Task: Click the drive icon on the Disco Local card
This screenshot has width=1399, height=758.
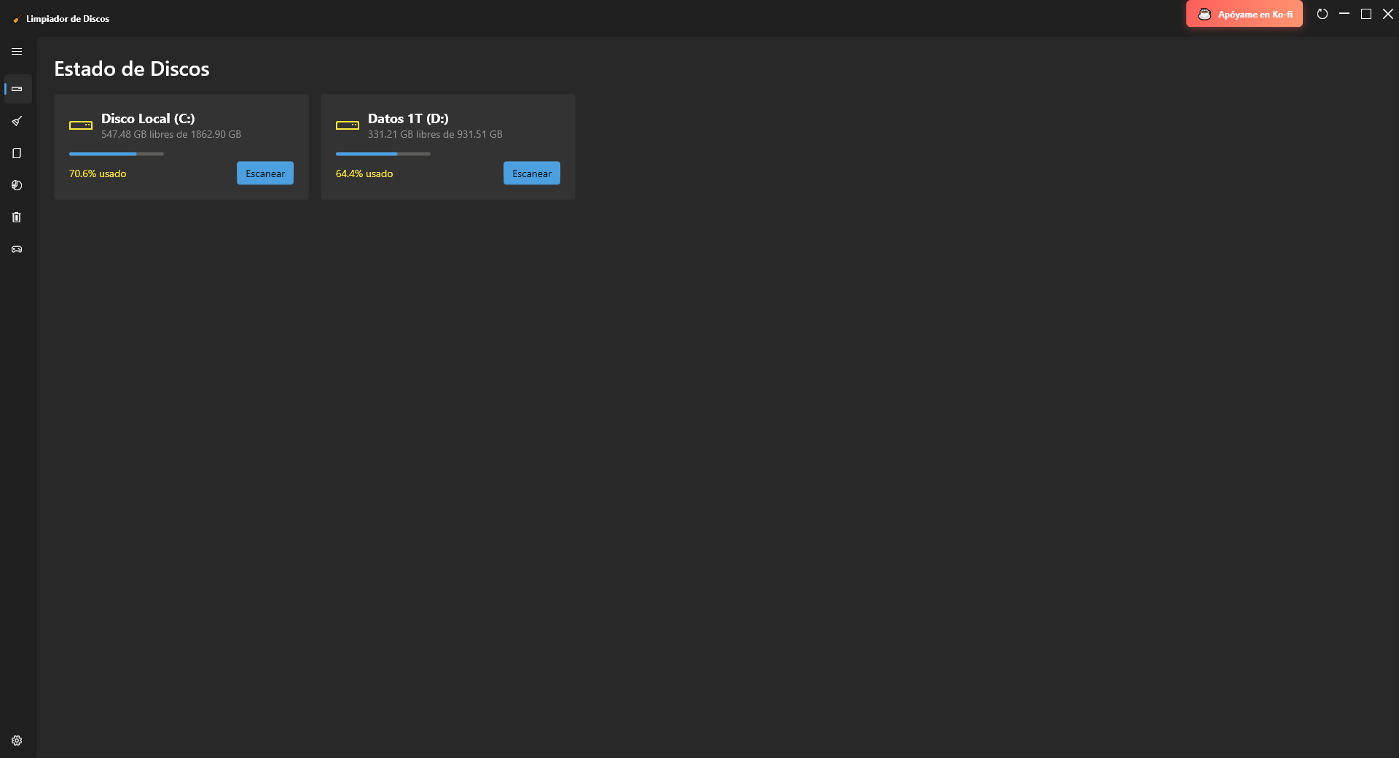Action: 81,125
